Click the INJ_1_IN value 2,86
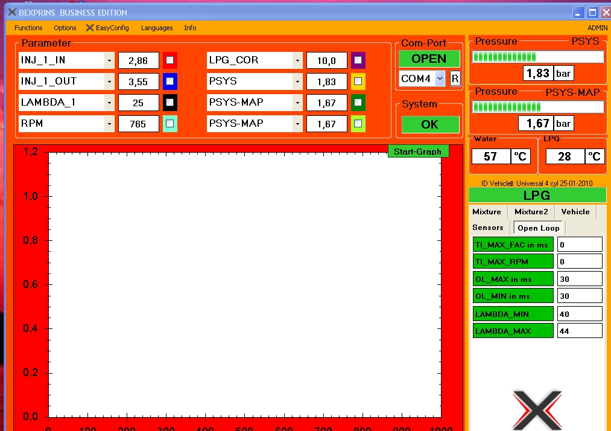The image size is (611, 431). point(138,60)
